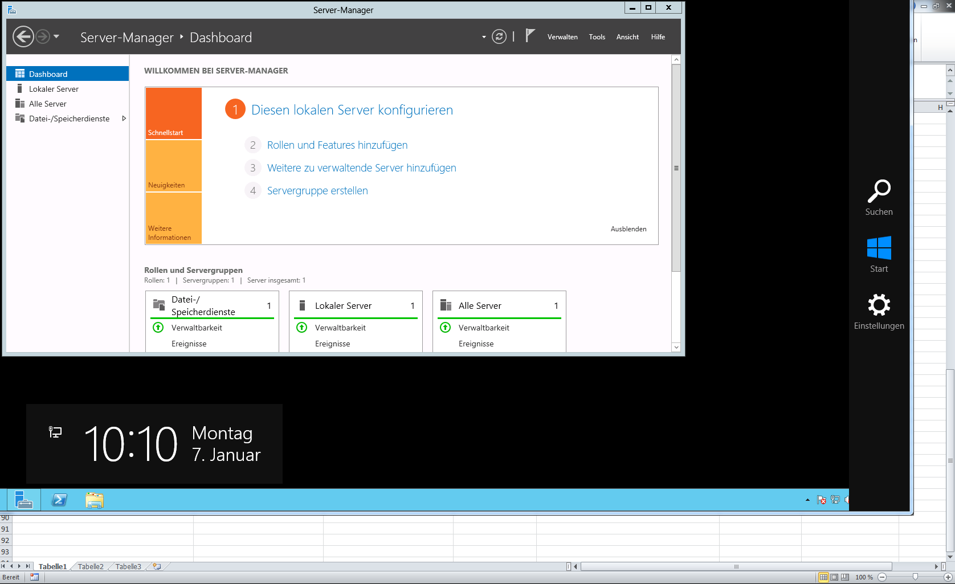
Task: Click the Lokaler Server tile header
Action: [x=356, y=305]
